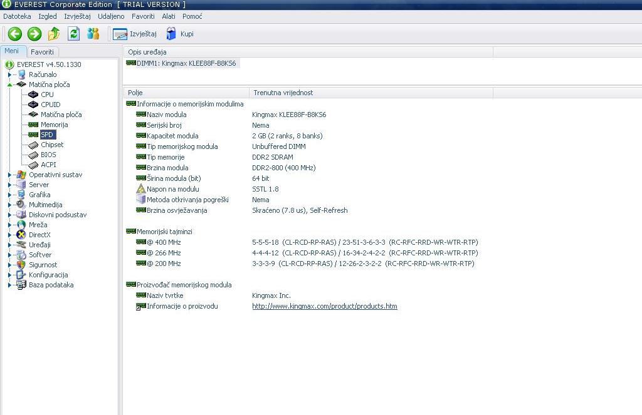
Task: Open the Datoteka menu
Action: [17, 16]
